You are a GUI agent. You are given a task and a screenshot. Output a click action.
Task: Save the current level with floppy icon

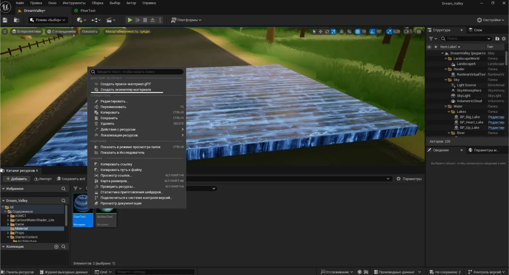pos(5,20)
